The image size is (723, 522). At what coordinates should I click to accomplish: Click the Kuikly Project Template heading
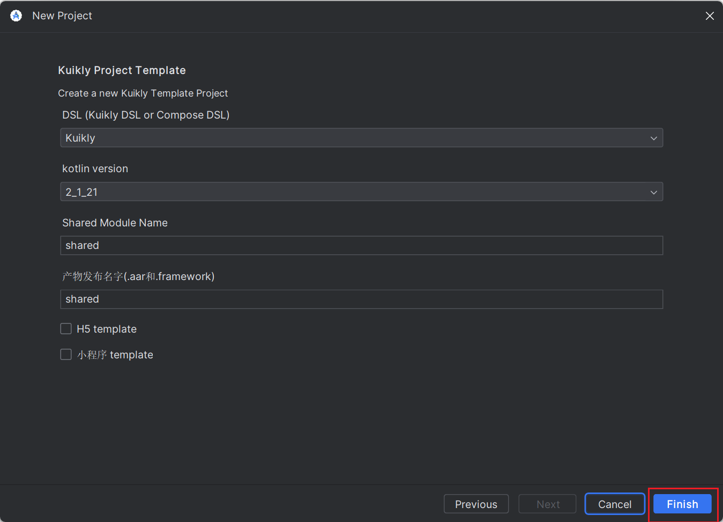122,70
